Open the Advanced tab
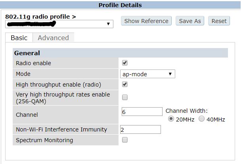245x164 pixels. point(53,38)
